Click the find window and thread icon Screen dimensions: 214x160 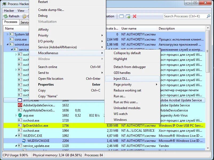(x=128, y=16)
